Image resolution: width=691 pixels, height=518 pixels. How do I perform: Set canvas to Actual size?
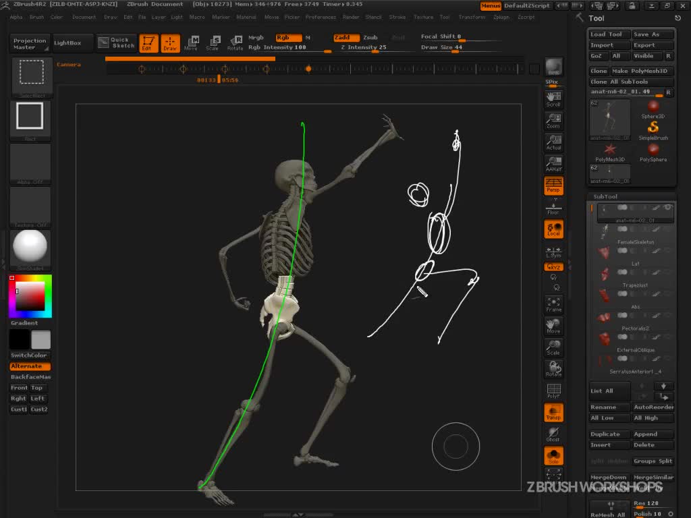pyautogui.click(x=553, y=143)
